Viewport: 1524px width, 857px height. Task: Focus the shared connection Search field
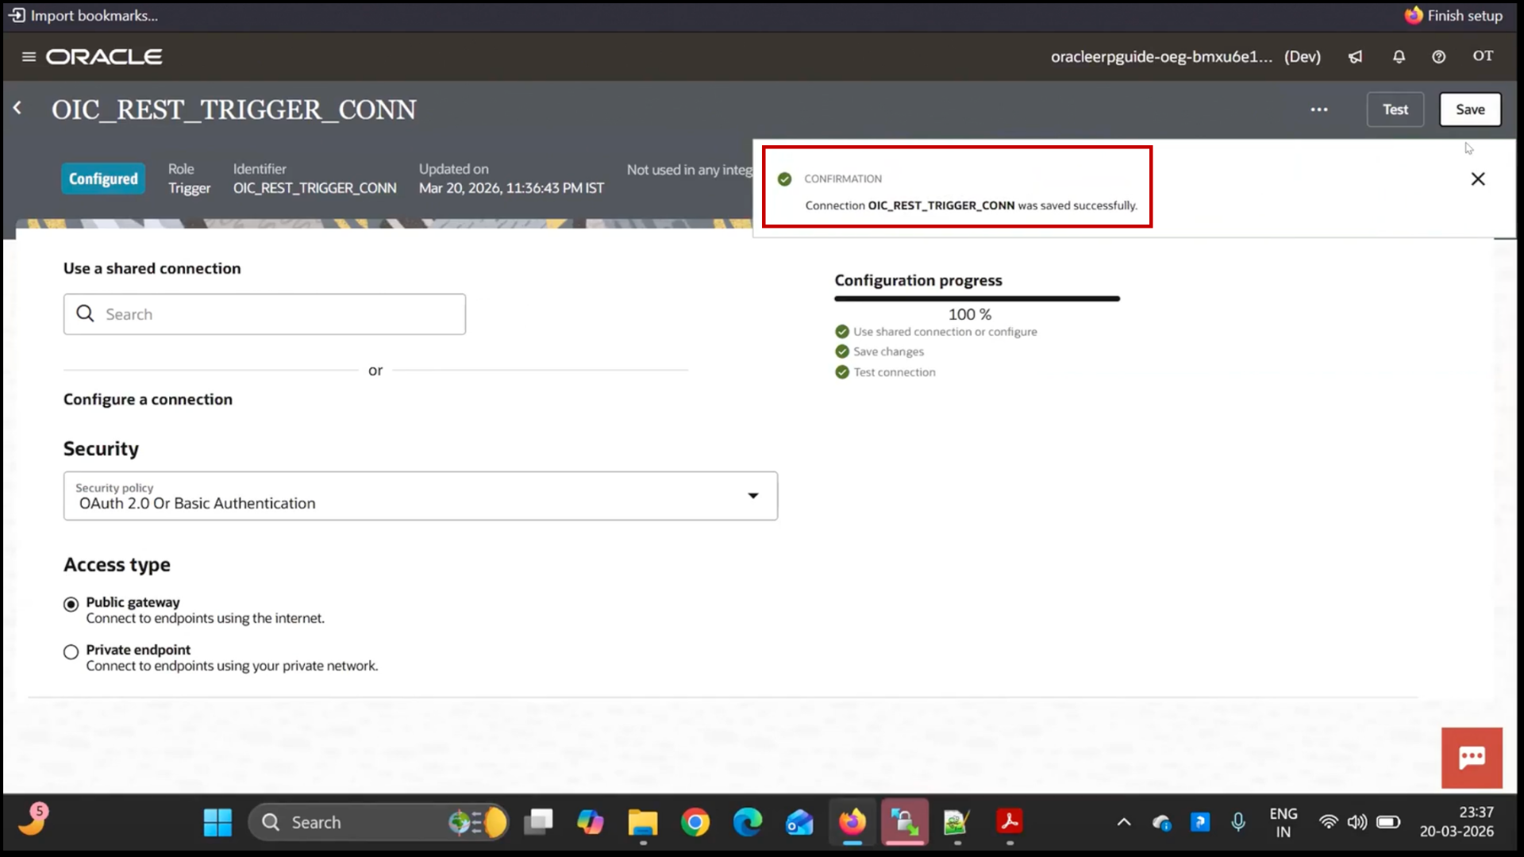[264, 314]
